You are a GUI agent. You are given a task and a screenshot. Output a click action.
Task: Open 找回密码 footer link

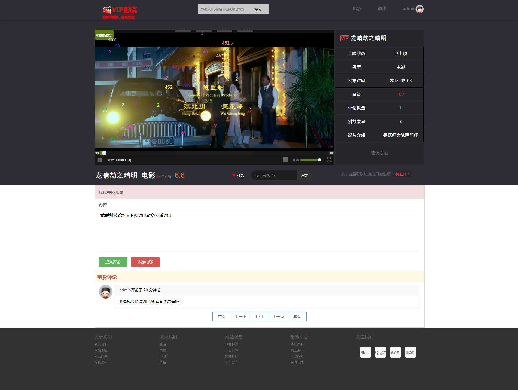click(x=297, y=350)
